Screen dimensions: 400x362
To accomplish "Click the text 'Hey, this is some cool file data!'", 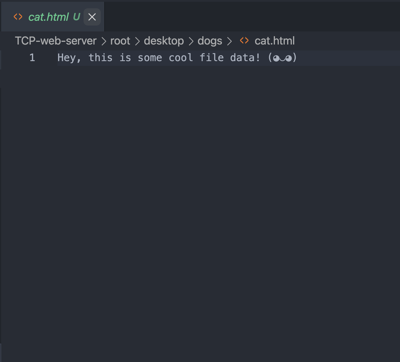I will [159, 58].
